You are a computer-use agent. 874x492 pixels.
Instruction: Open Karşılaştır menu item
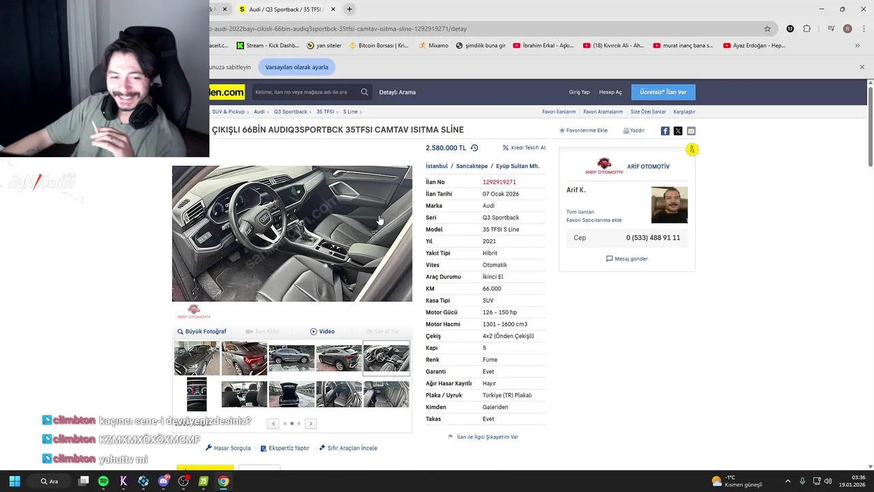coord(684,111)
